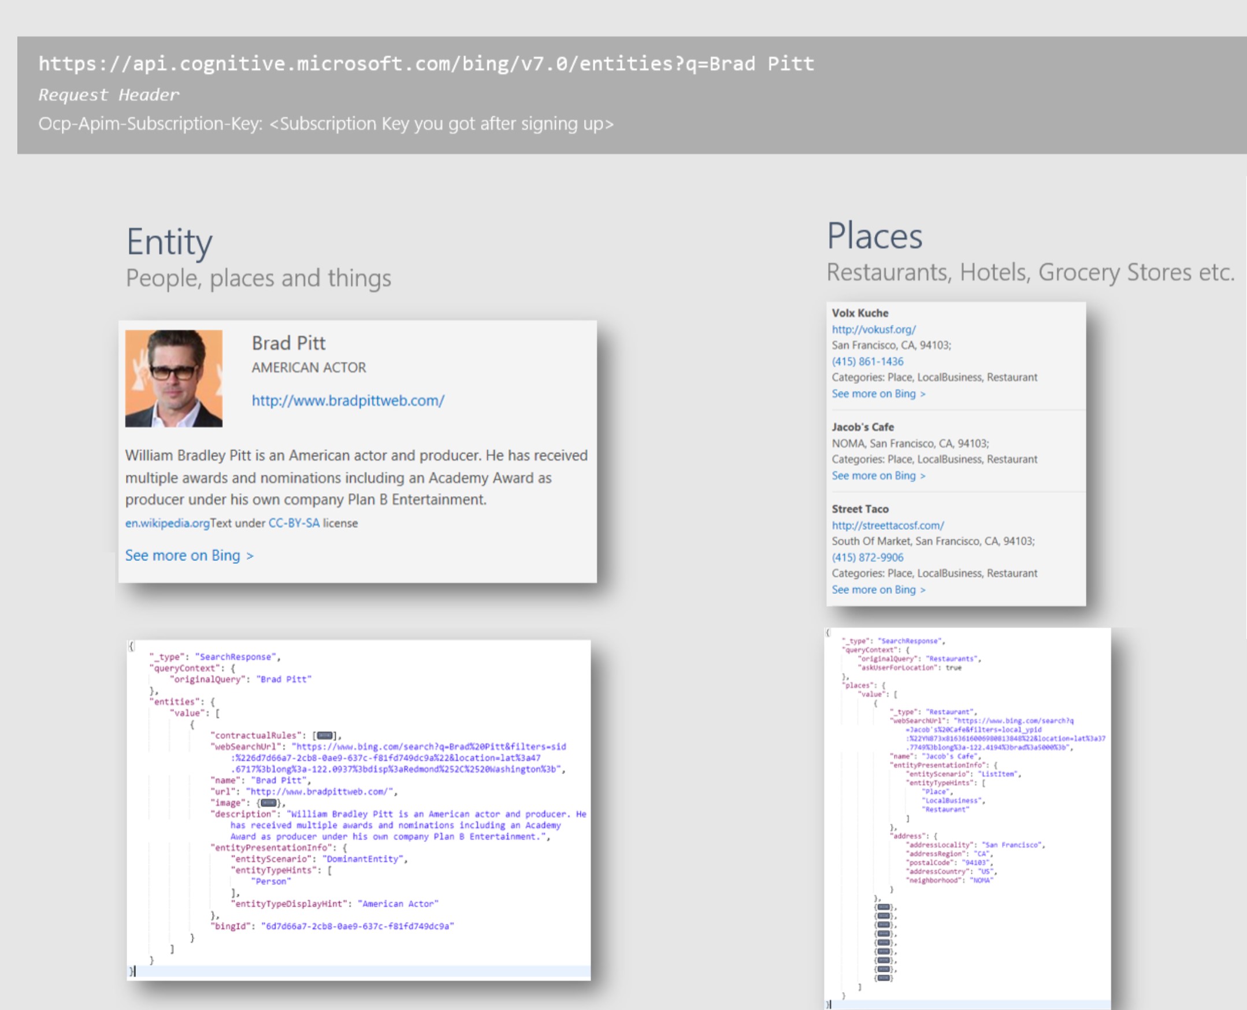Click the API endpoint URL at the top
The image size is (1247, 1010).
coord(426,64)
